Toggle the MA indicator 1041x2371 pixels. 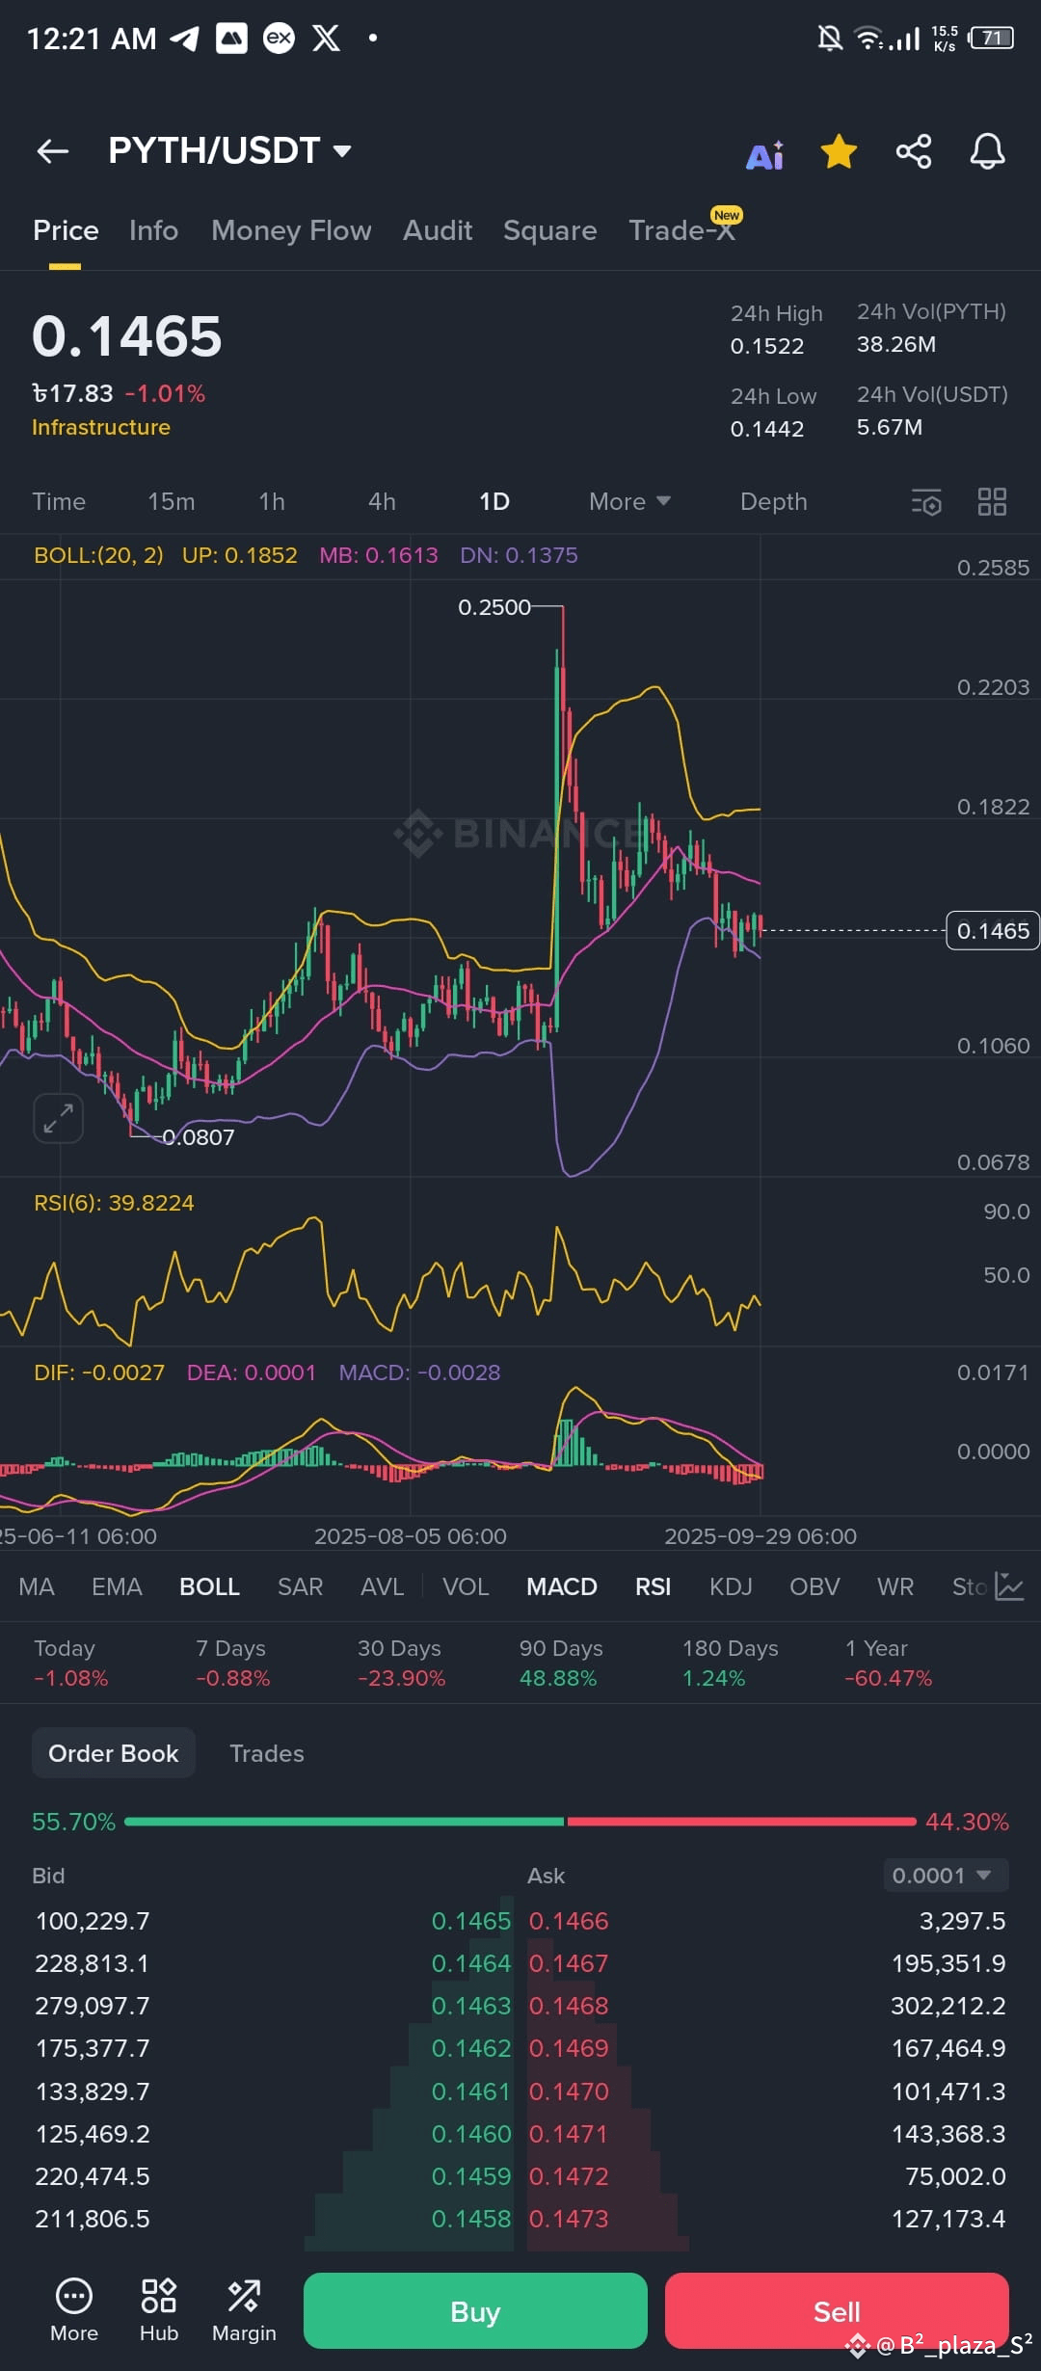click(x=37, y=1586)
